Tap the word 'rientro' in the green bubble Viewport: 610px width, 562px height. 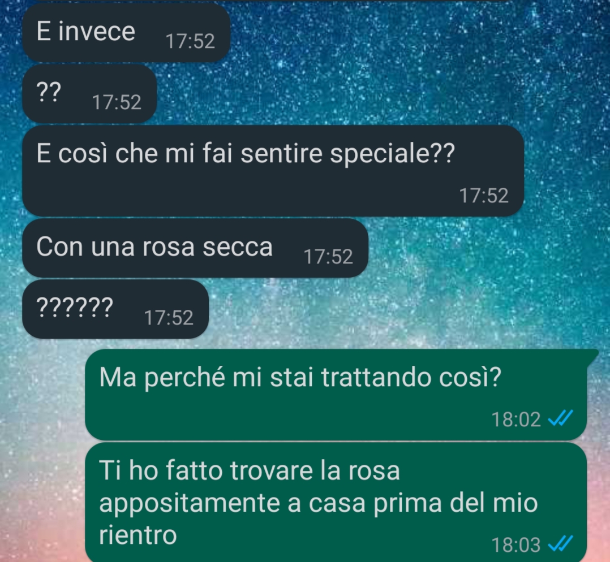138,535
